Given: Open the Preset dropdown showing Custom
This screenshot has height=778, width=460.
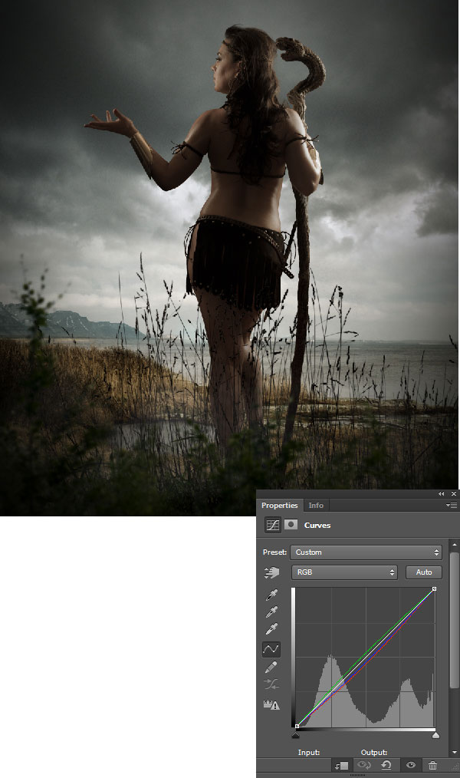Looking at the screenshot, I should [x=366, y=552].
